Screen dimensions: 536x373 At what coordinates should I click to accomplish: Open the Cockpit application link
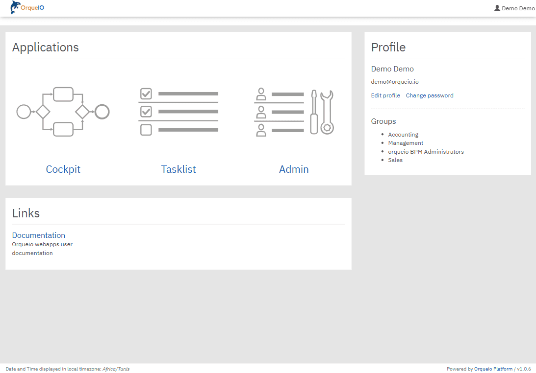coord(63,169)
